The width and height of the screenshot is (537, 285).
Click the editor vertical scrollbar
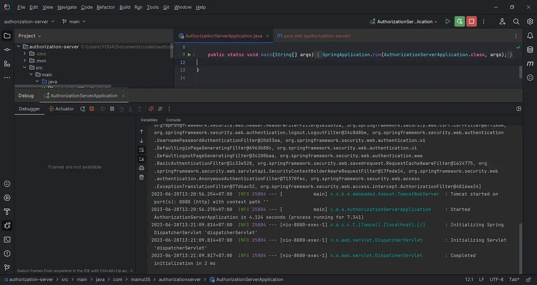pos(521,72)
